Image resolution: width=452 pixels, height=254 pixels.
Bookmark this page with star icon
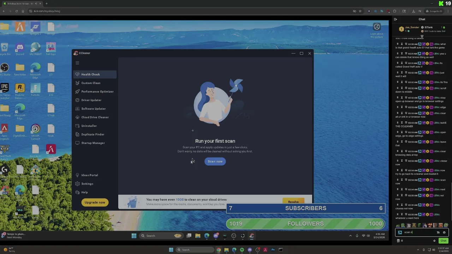tap(360, 11)
